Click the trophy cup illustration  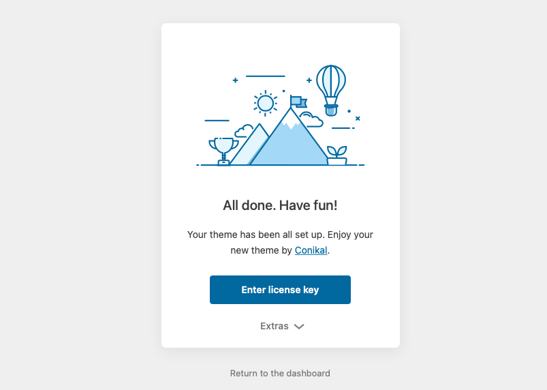click(223, 150)
